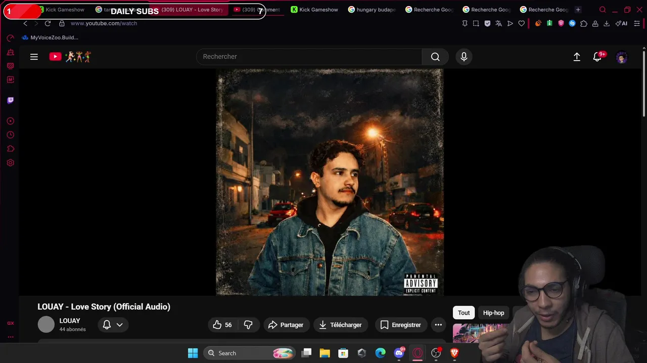The height and width of the screenshot is (363, 647).
Task: Click the video player album cover
Action: pyautogui.click(x=330, y=182)
